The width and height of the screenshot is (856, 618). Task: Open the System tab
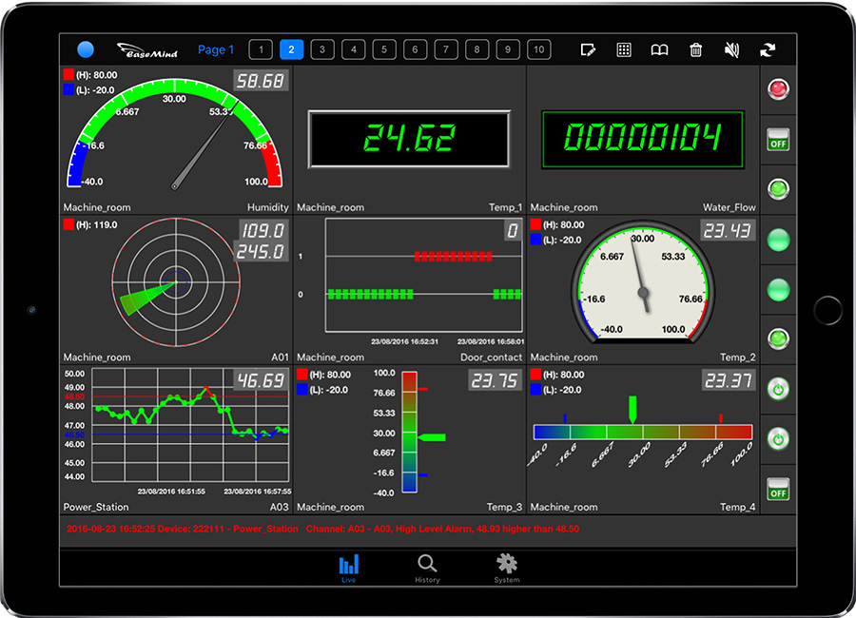[506, 568]
